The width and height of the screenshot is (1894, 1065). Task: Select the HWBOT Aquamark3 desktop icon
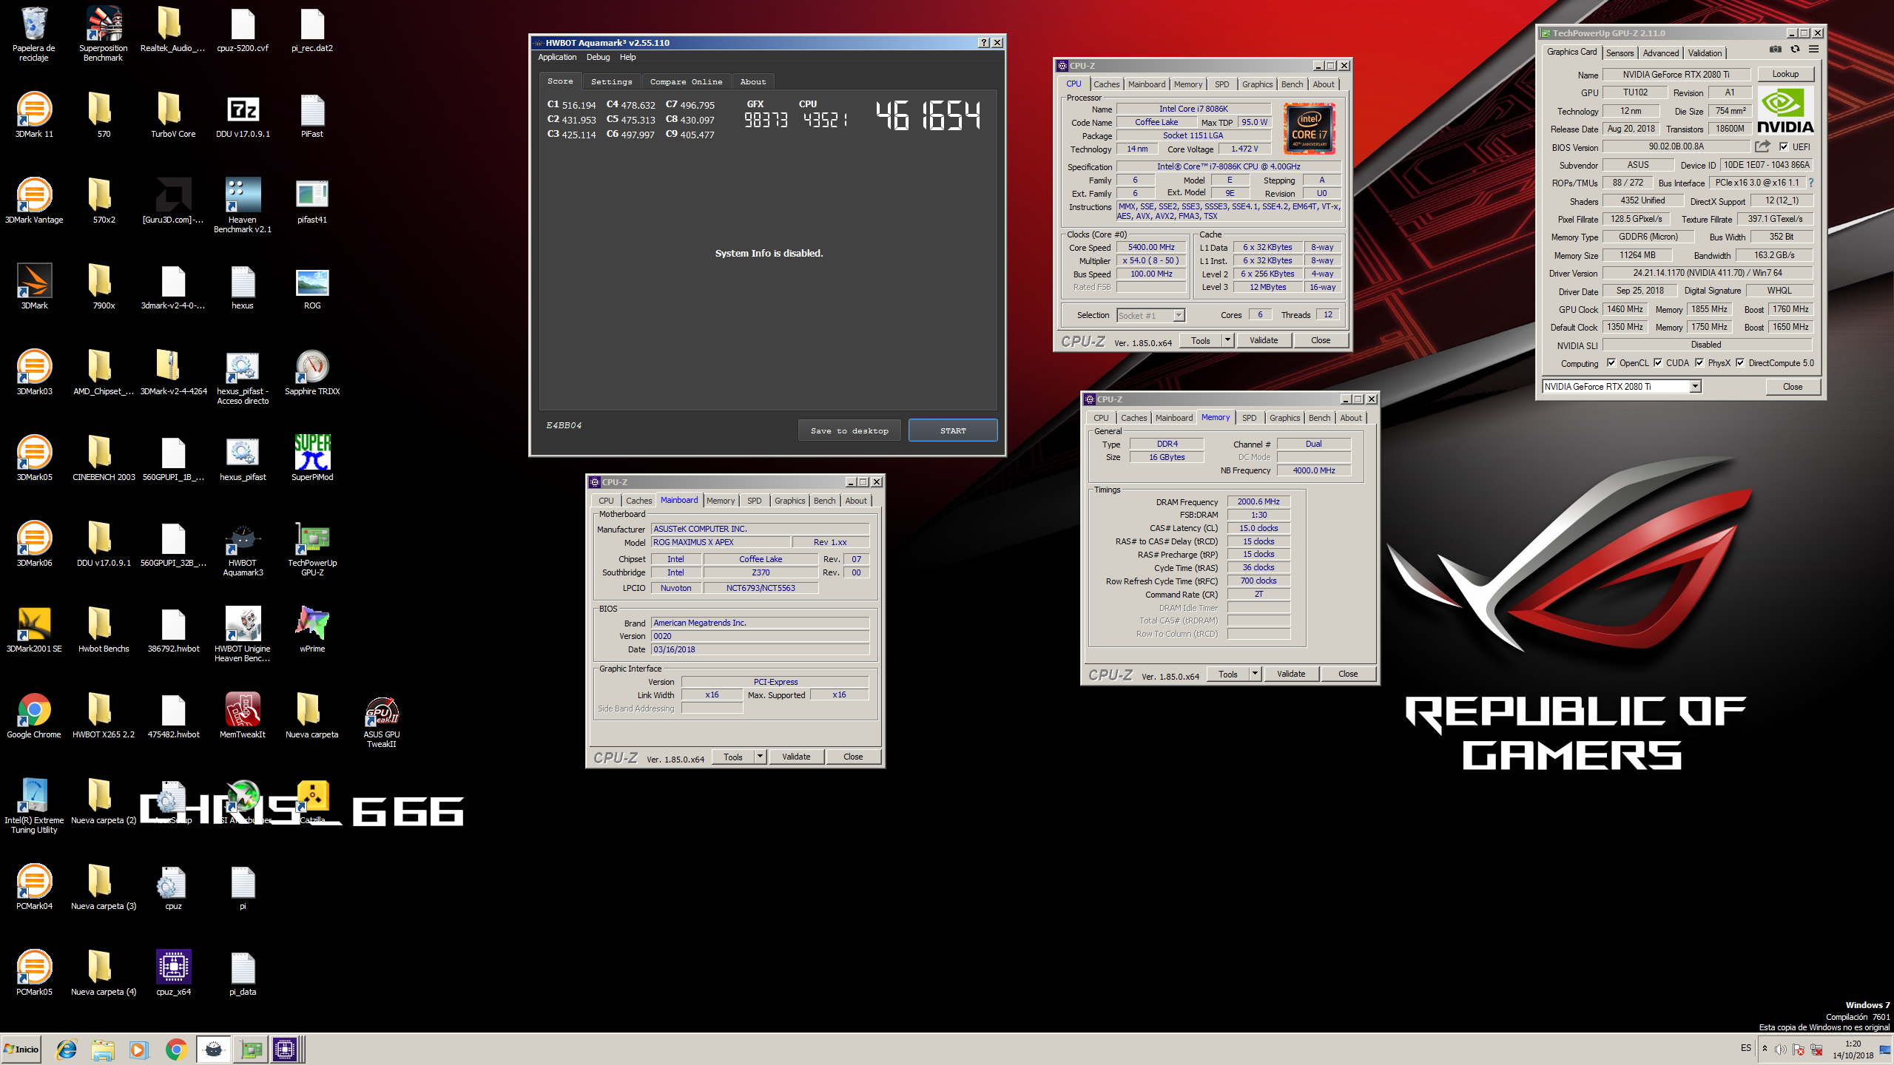(243, 550)
